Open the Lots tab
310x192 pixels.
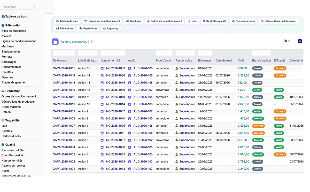[x=192, y=21]
